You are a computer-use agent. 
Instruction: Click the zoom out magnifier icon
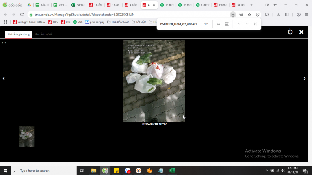[x=241, y=15]
